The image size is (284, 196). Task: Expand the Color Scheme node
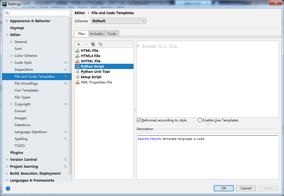click(11, 55)
